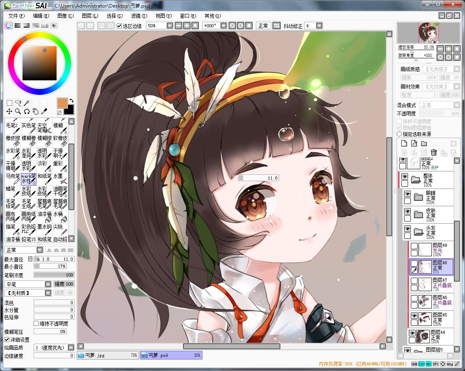The image size is (465, 371).
Task: Enable 维持不透明度 checkbox
Action: coord(36,324)
